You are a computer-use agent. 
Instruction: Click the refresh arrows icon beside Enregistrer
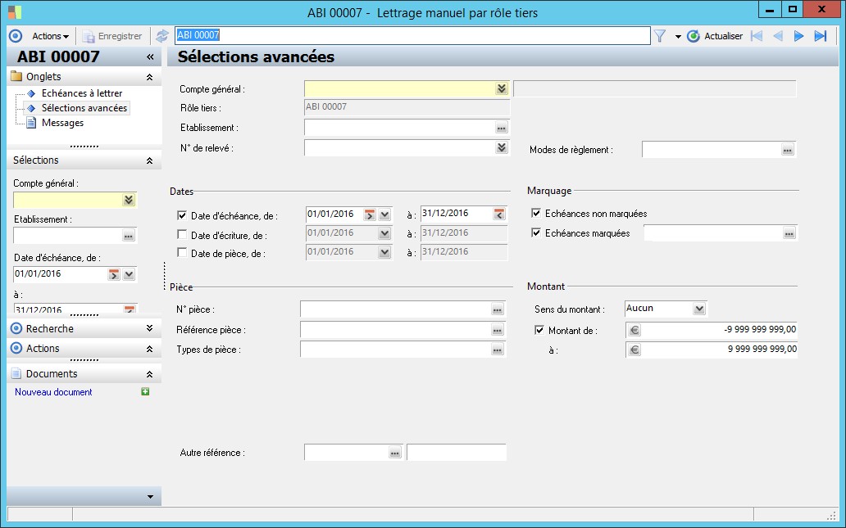pyautogui.click(x=161, y=36)
